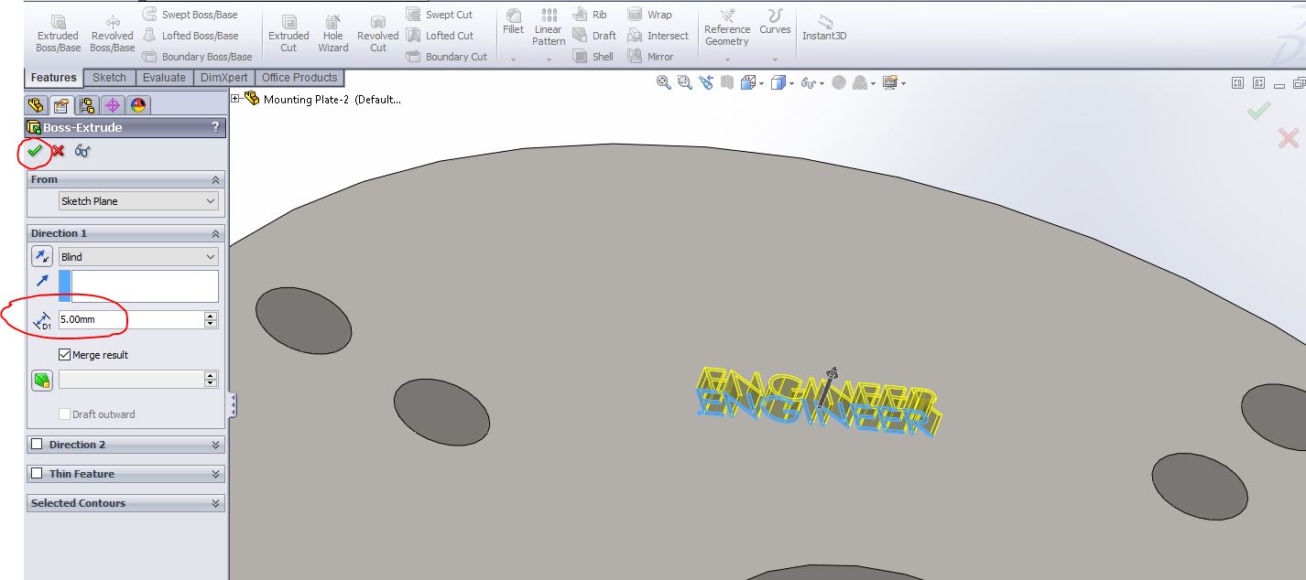Open ConfigurationManager tab icon
Image resolution: width=1306 pixels, height=580 pixels.
87,105
